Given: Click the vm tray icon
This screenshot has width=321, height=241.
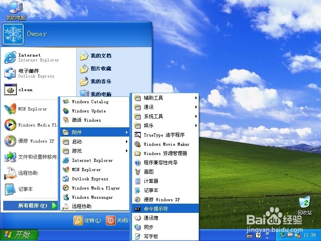Looking at the screenshot, I should pos(290,235).
